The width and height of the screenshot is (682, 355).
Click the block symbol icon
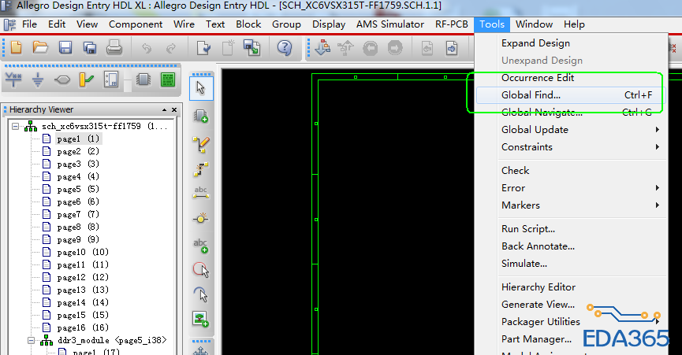111,80
